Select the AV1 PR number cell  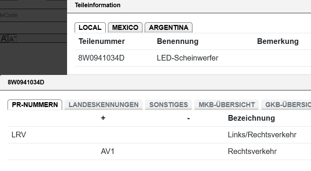[x=108, y=151]
